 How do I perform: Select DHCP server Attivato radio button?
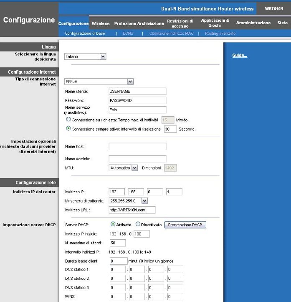coord(113,224)
